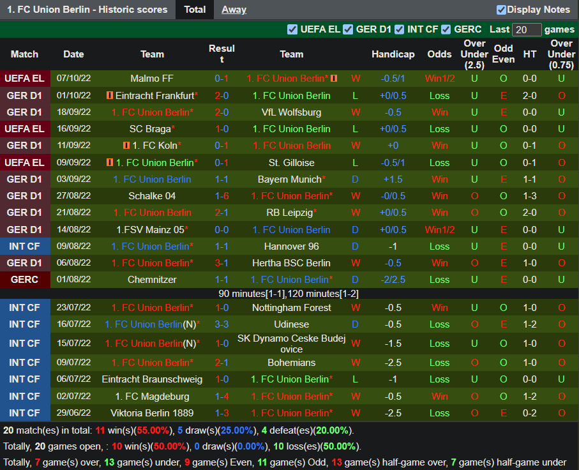Open the RB Leipzig team link
The width and height of the screenshot is (579, 470).
click(290, 213)
